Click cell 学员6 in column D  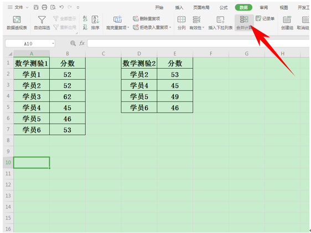pos(139,108)
